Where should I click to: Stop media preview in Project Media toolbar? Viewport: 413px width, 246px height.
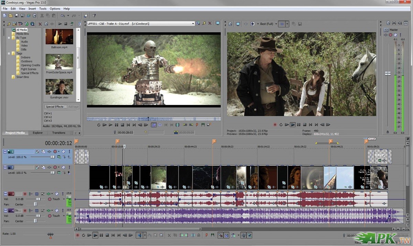[x=66, y=24]
